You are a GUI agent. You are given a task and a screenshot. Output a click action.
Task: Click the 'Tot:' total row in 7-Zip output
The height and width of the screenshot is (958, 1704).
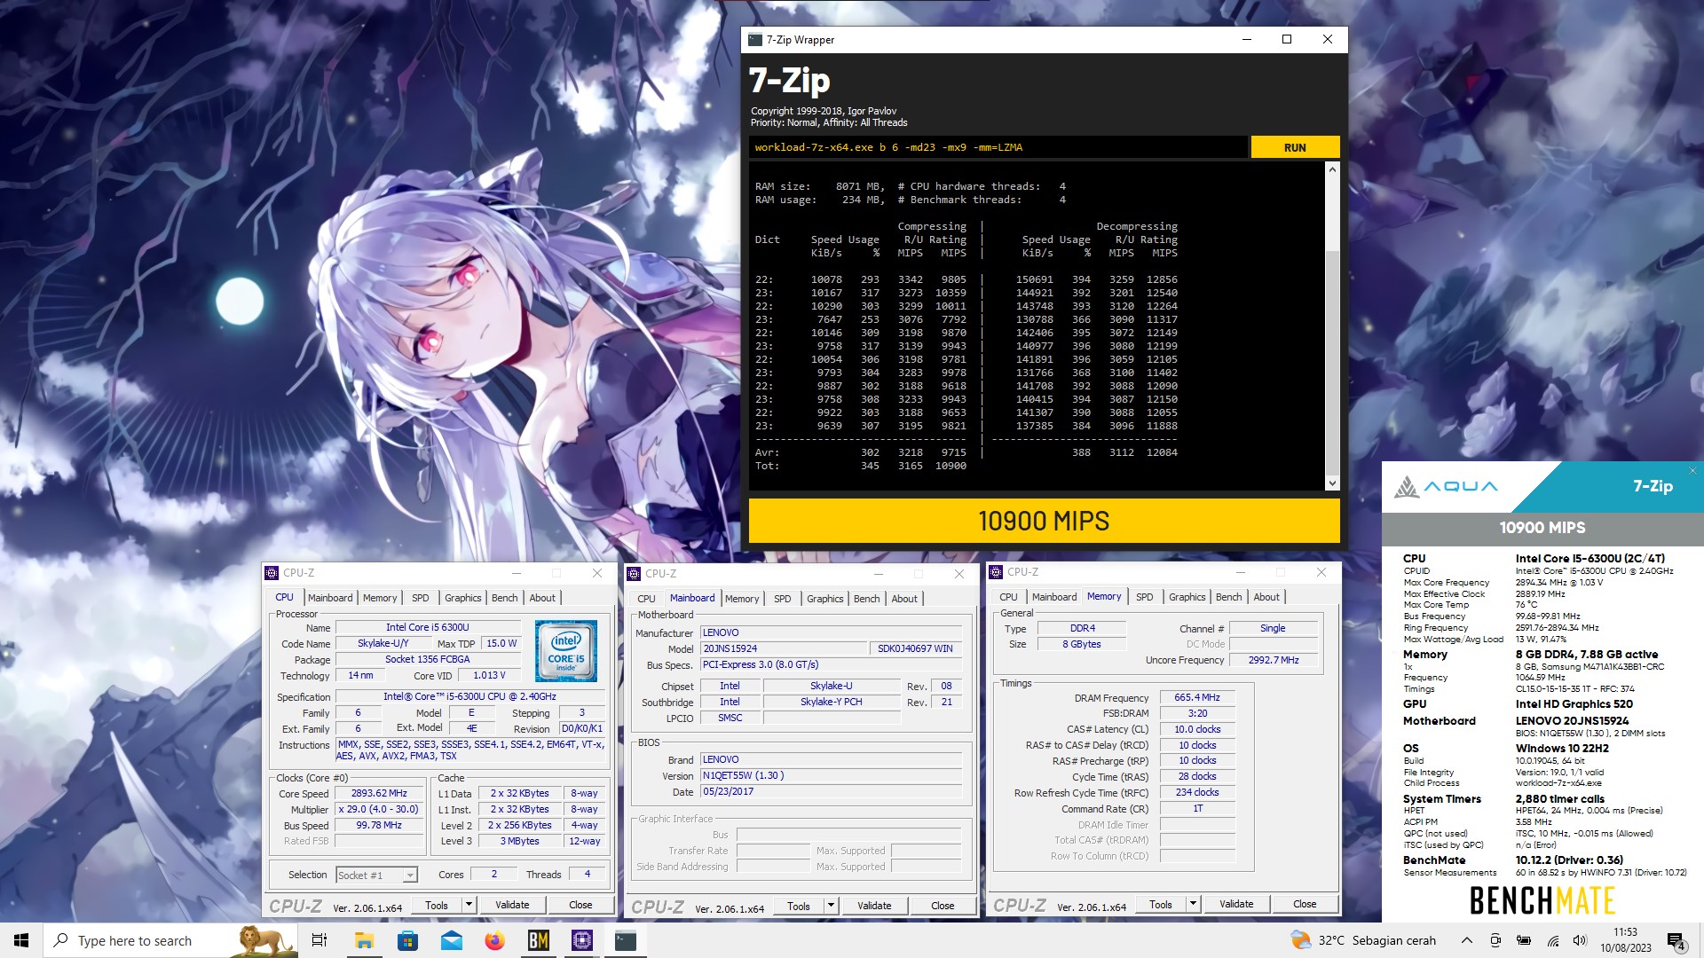pyautogui.click(x=861, y=466)
